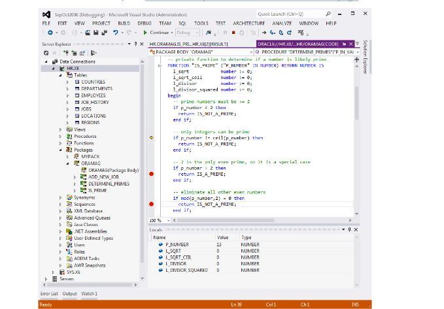Expand the Procedures tree node
The height and width of the screenshot is (309, 444).
pyautogui.click(x=61, y=137)
